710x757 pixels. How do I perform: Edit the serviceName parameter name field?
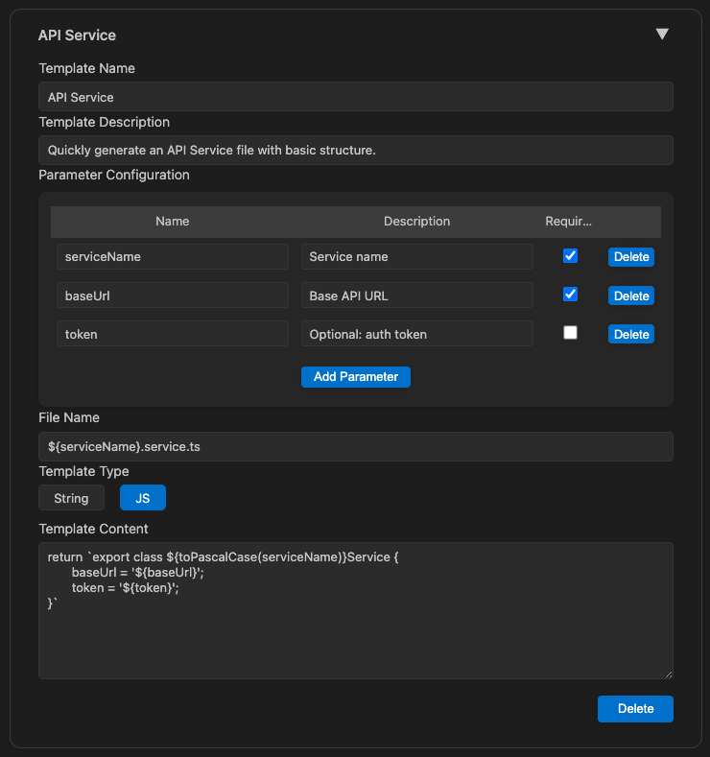pos(173,256)
